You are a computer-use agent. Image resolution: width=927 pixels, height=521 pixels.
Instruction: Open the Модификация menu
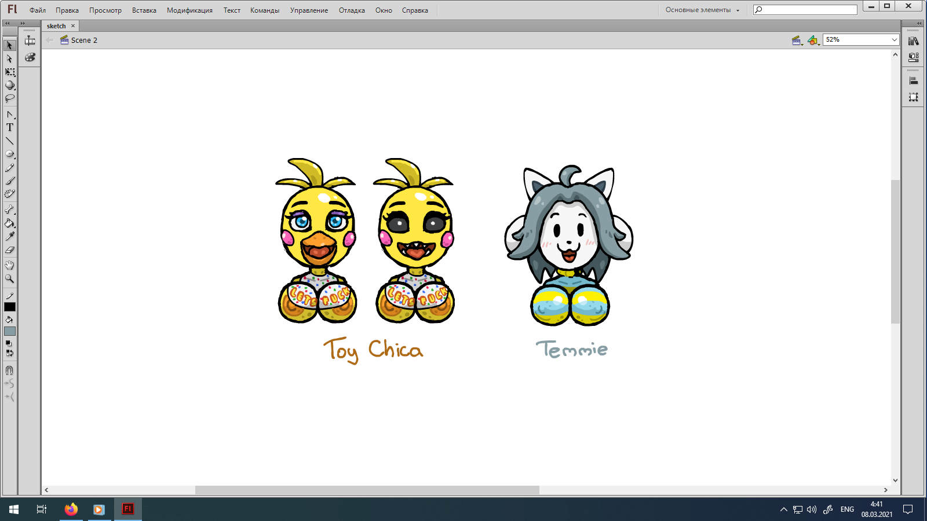pyautogui.click(x=189, y=10)
